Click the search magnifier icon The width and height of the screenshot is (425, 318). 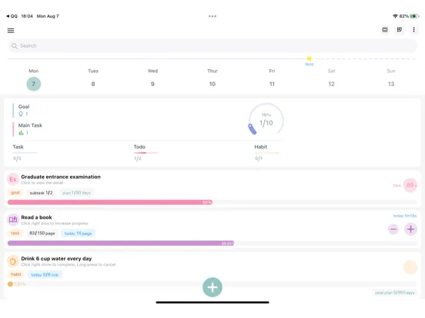click(x=15, y=46)
